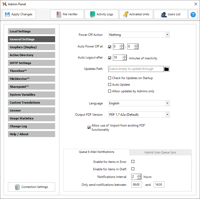The height and width of the screenshot is (199, 200).
Task: Expand the Power Off Action dropdown
Action: (167, 35)
